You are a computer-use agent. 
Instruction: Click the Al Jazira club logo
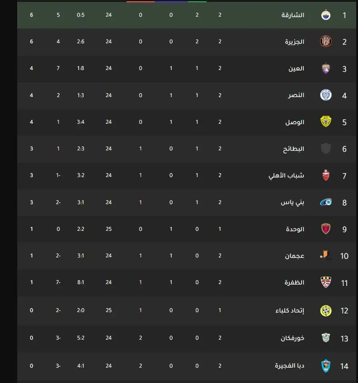pos(326,41)
